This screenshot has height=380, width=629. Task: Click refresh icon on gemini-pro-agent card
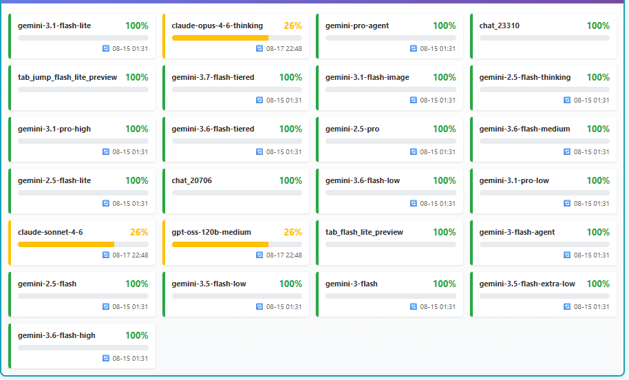click(x=414, y=49)
